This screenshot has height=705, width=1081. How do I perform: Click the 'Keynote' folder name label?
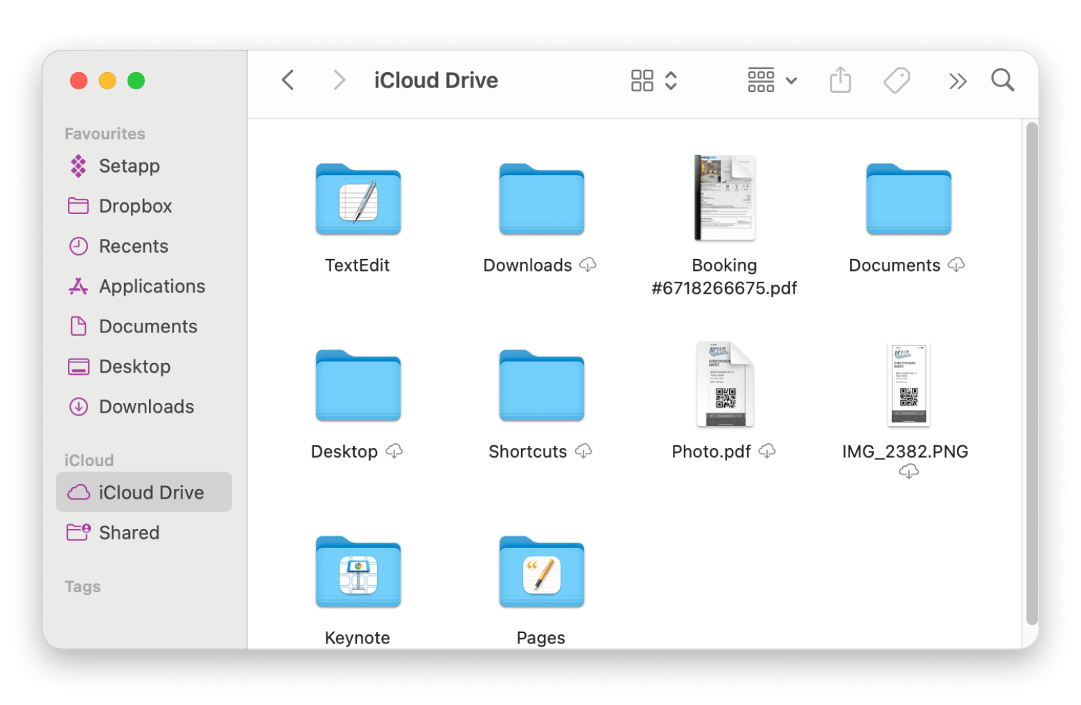[x=357, y=638]
